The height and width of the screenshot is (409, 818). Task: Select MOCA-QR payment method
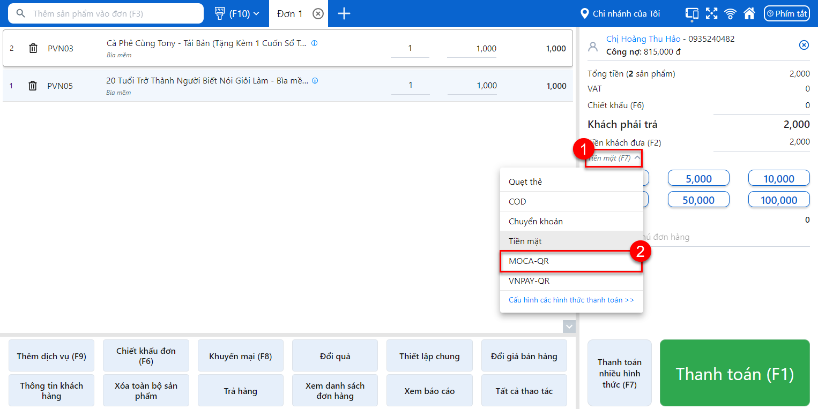click(x=571, y=261)
